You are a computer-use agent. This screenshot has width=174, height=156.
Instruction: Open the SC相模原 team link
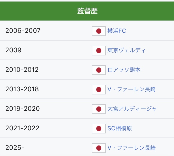tap(120, 128)
